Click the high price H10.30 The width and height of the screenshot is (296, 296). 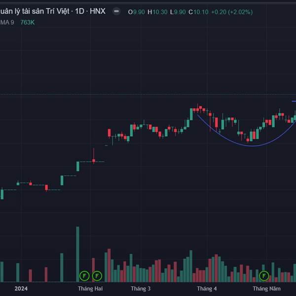click(157, 12)
